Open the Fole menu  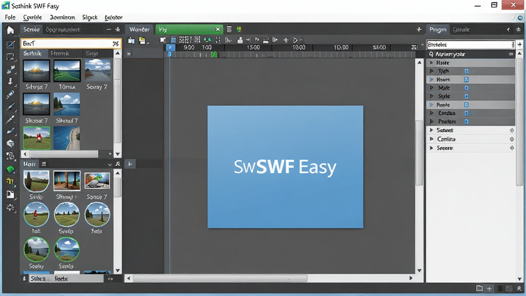[x=10, y=17]
